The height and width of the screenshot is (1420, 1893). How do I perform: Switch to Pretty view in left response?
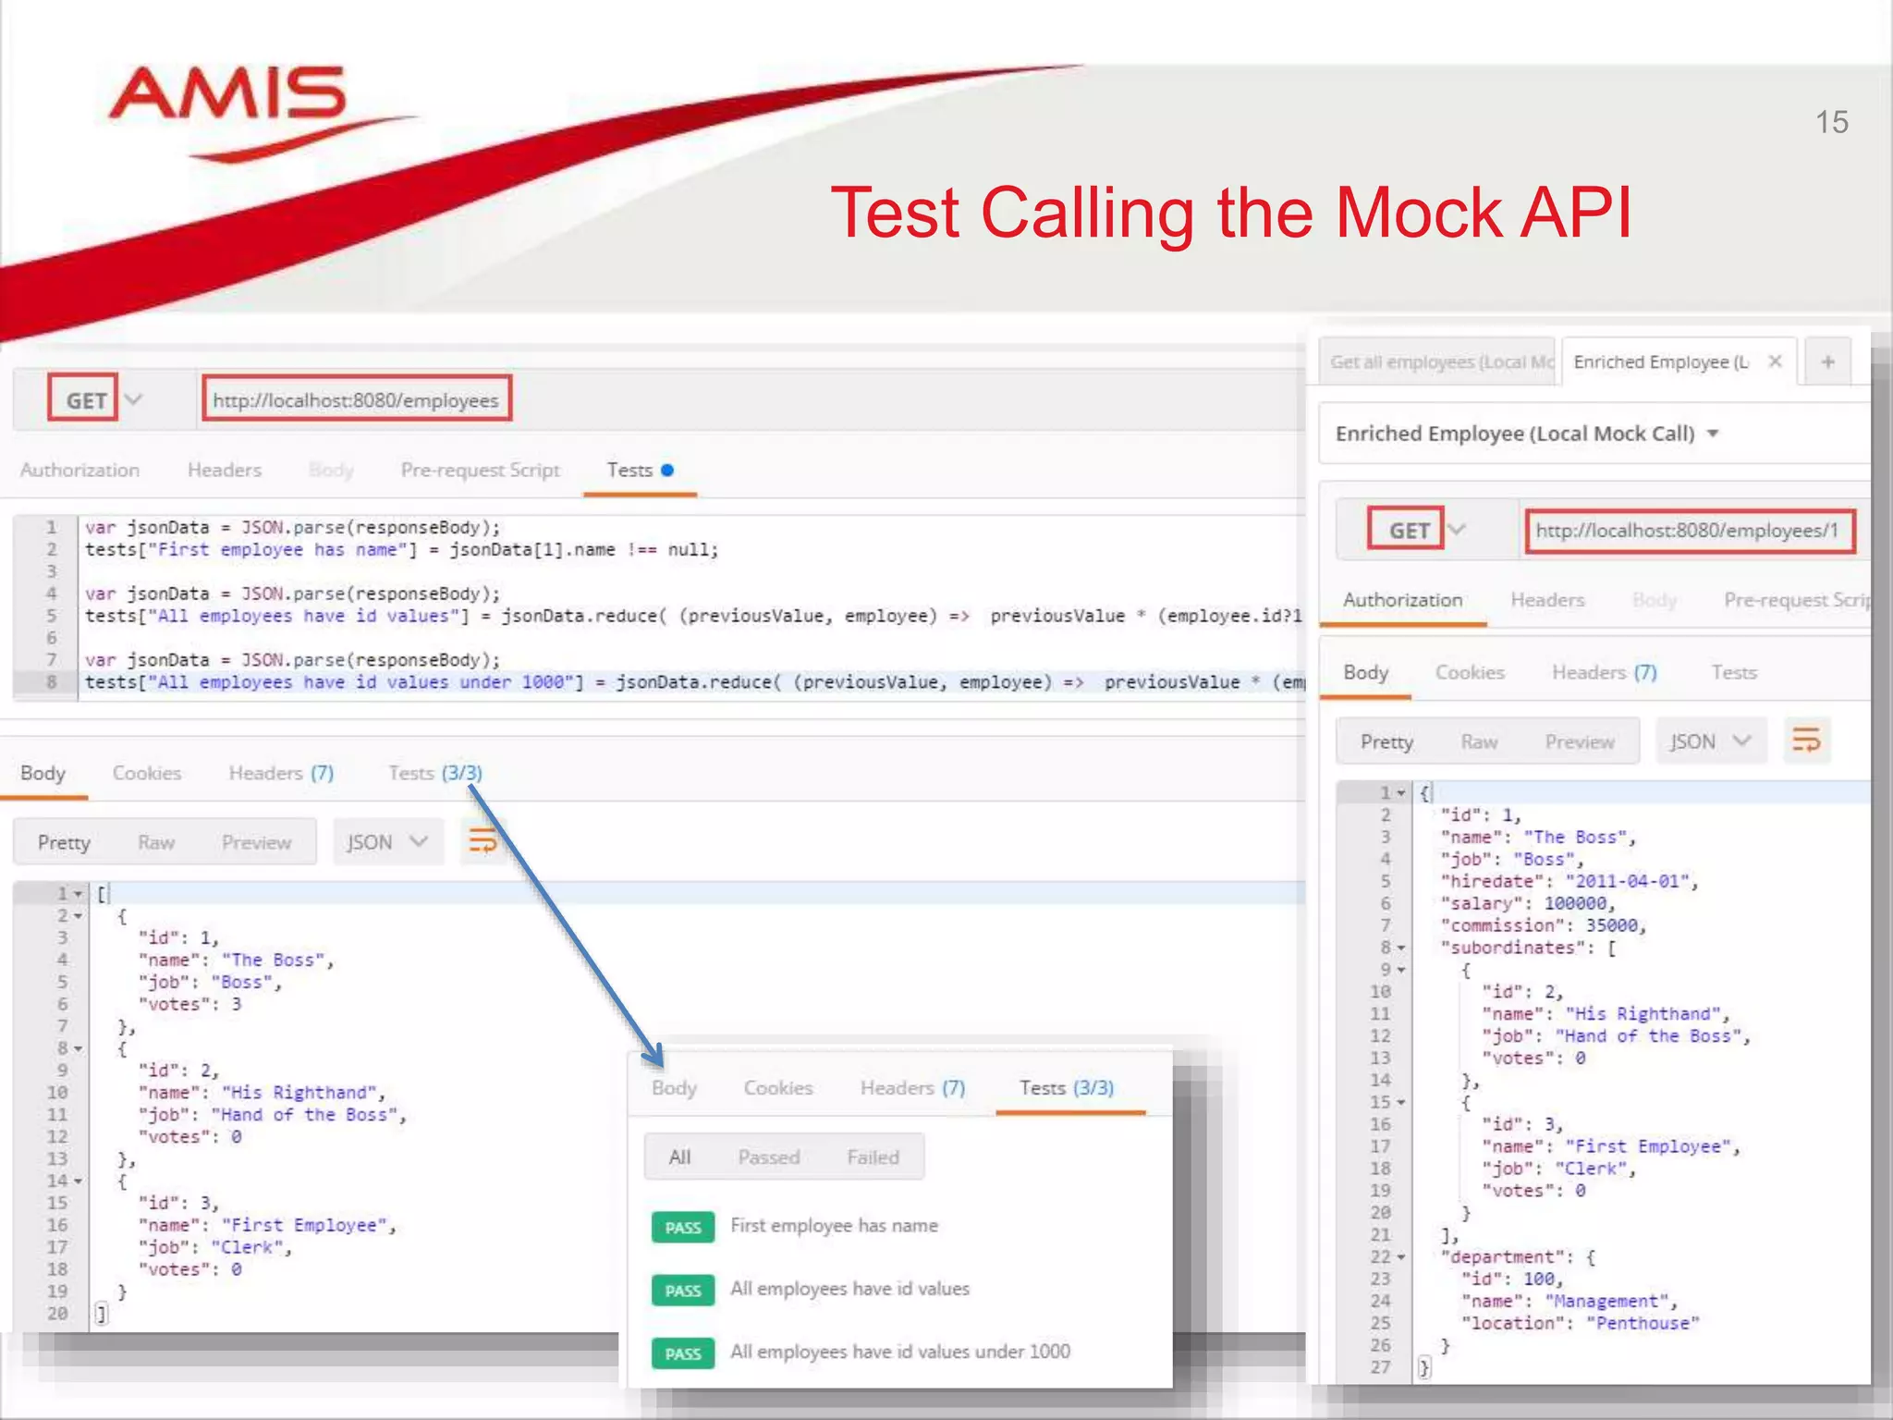(64, 842)
